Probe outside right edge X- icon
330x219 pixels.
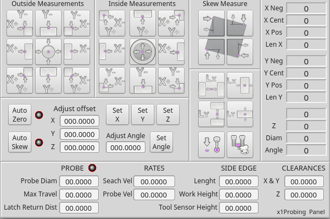[x=77, y=52]
